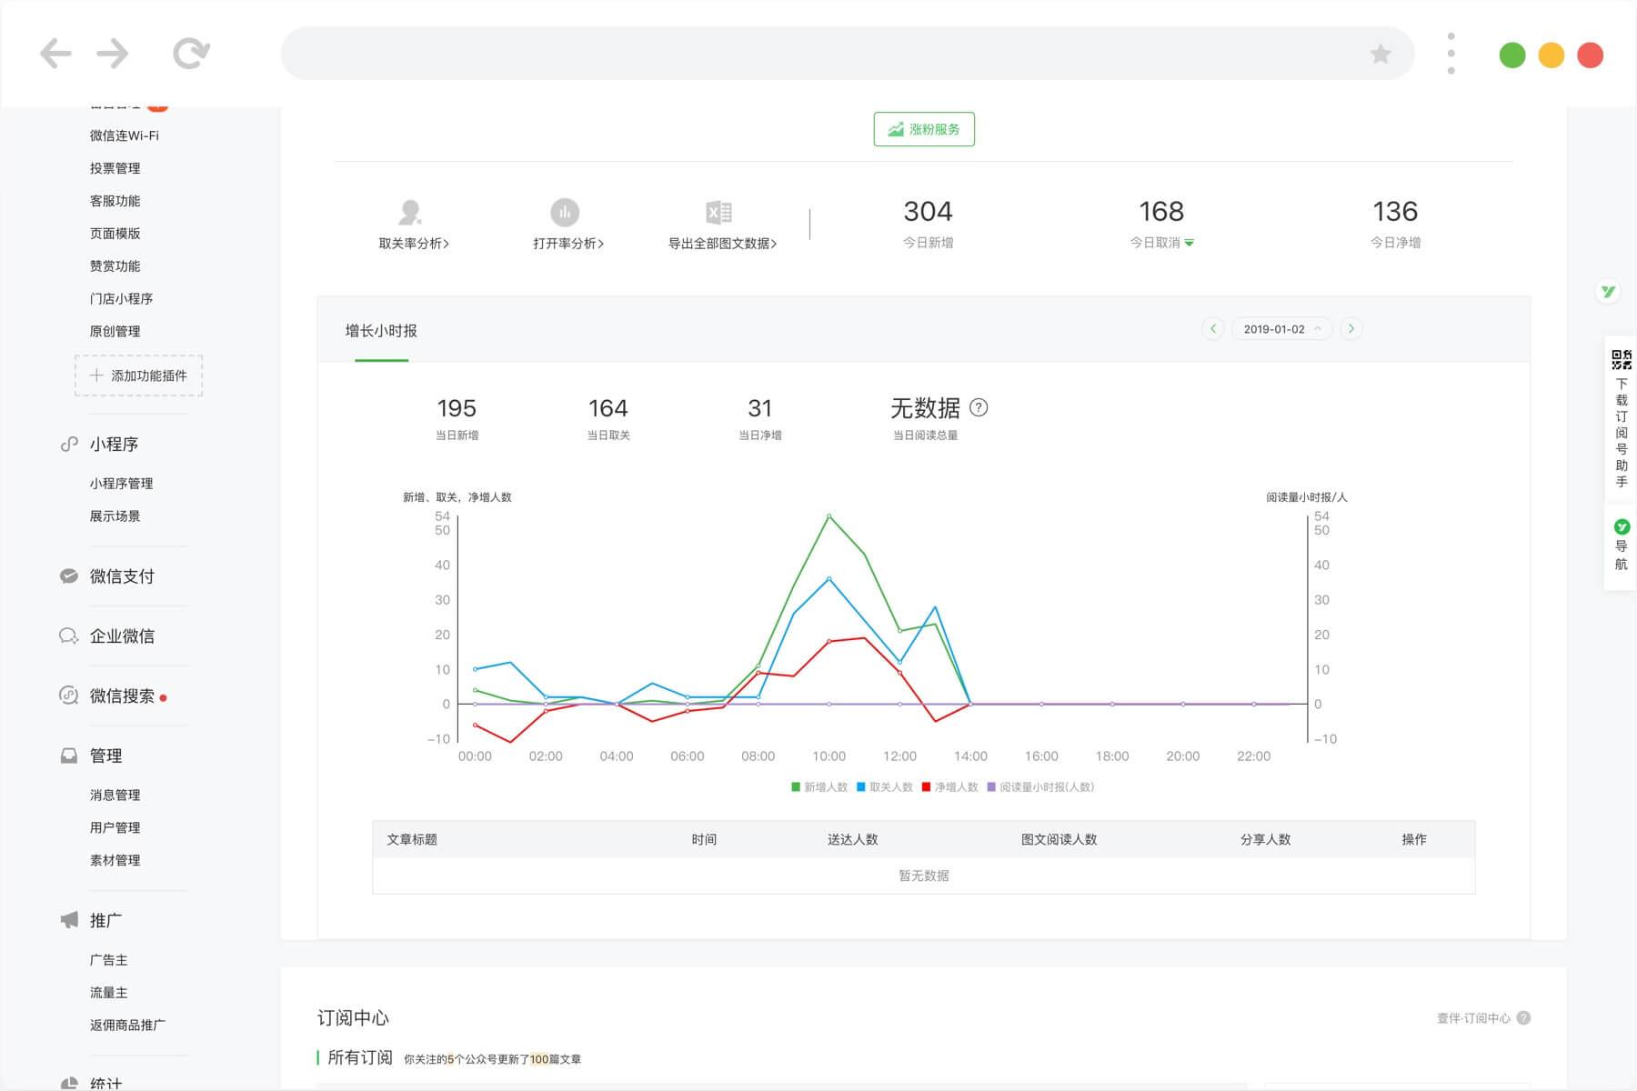This screenshot has width=1637, height=1091.
Task: Open 微信搜索 from the sidebar icon
Action: (68, 695)
